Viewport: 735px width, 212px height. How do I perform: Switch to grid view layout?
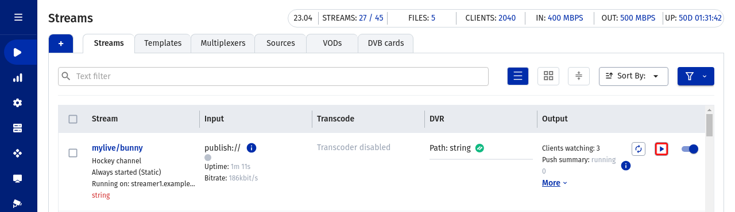pos(548,76)
